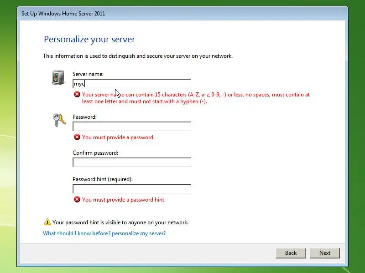Click 'You must provide a password' message
Screen dimensions: 365x273
118,137
